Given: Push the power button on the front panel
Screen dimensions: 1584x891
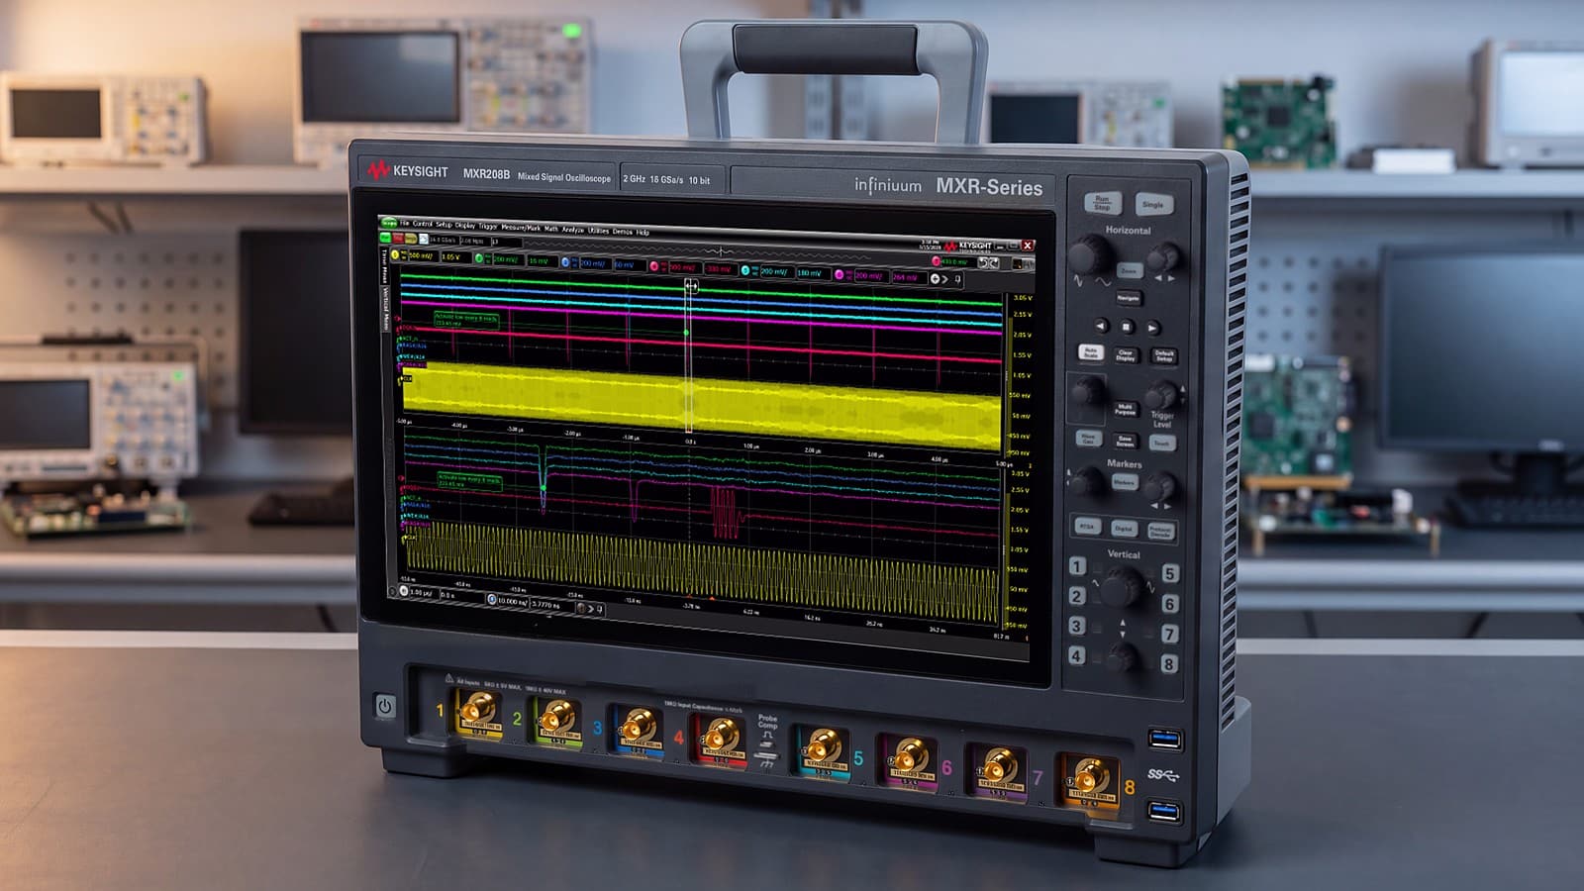Looking at the screenshot, I should click(x=385, y=706).
